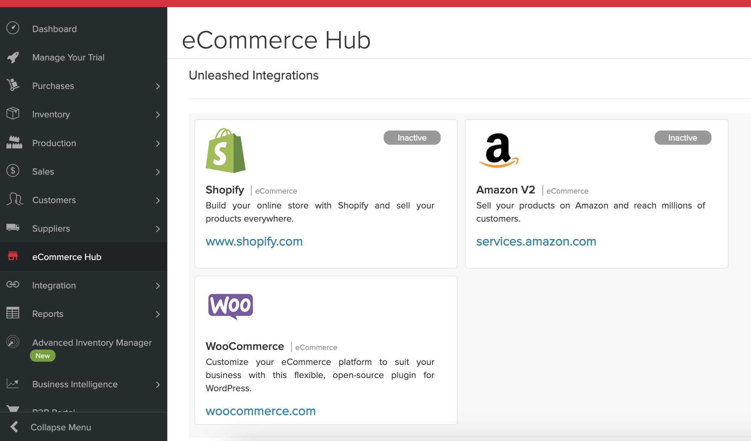751x441 pixels.
Task: Select the Dashboard speedometer icon
Action: point(13,28)
